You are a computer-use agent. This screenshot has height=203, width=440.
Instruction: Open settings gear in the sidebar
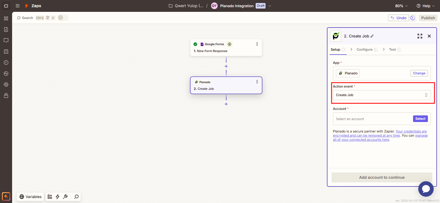pos(6,85)
